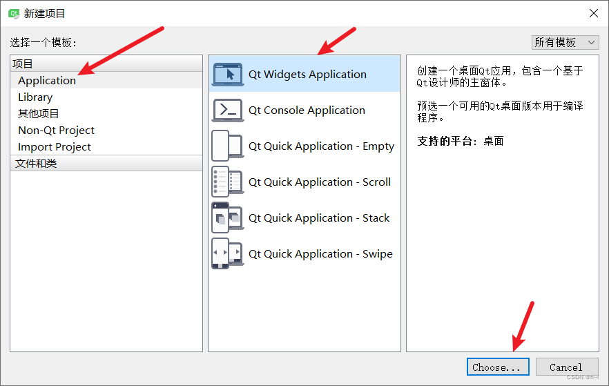The image size is (609, 386).
Task: Click the 文件和类 section header
Action: point(106,163)
